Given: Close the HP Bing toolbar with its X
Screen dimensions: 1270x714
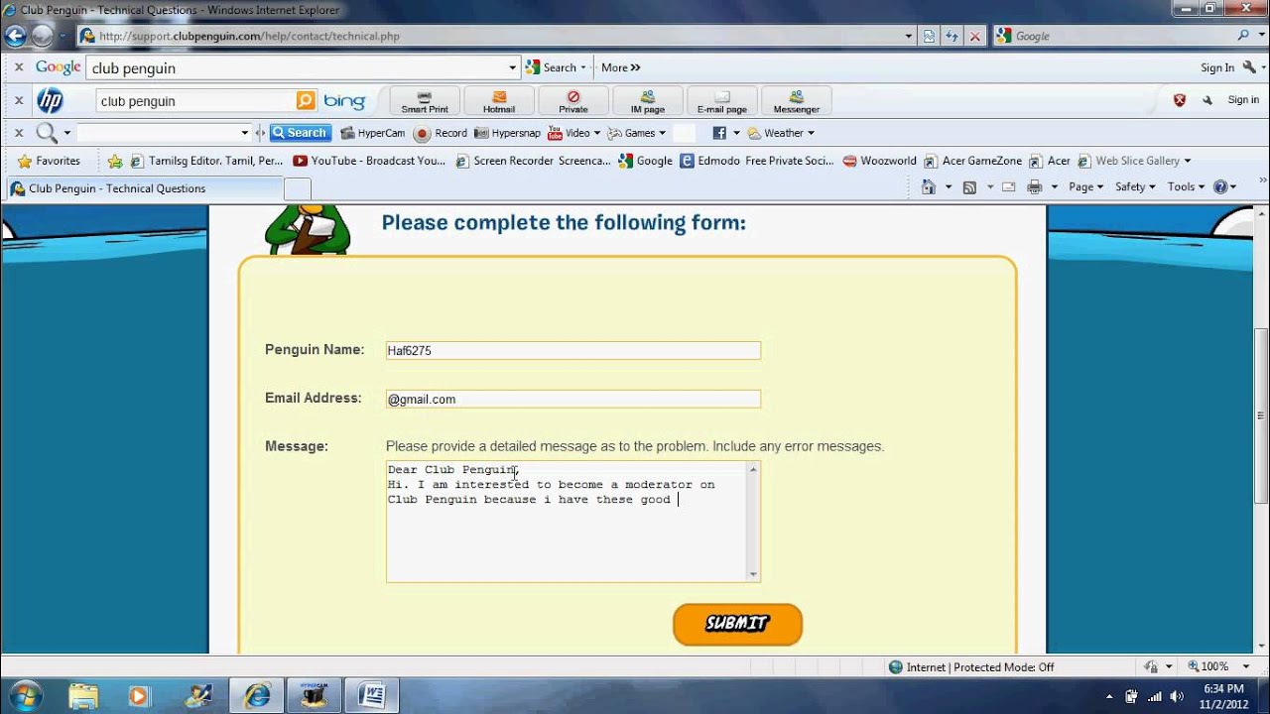Looking at the screenshot, I should [x=18, y=100].
